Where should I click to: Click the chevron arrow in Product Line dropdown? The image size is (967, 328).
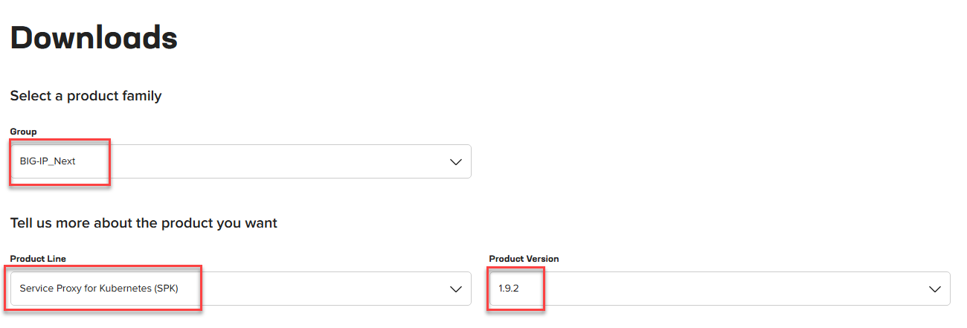pyautogui.click(x=456, y=289)
